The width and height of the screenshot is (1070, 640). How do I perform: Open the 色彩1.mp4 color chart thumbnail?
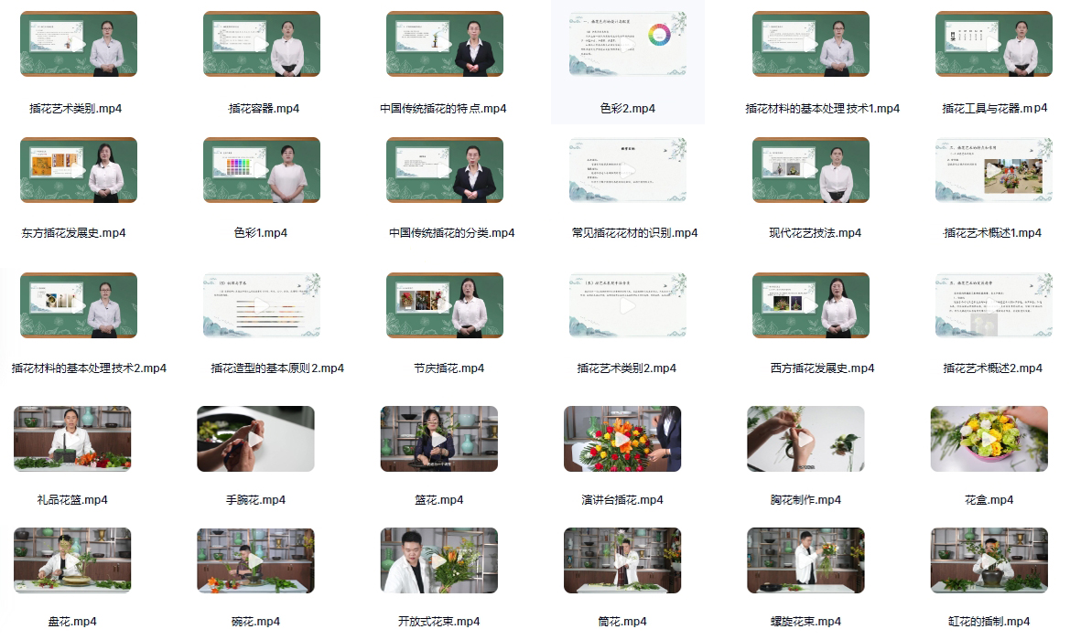tap(261, 170)
